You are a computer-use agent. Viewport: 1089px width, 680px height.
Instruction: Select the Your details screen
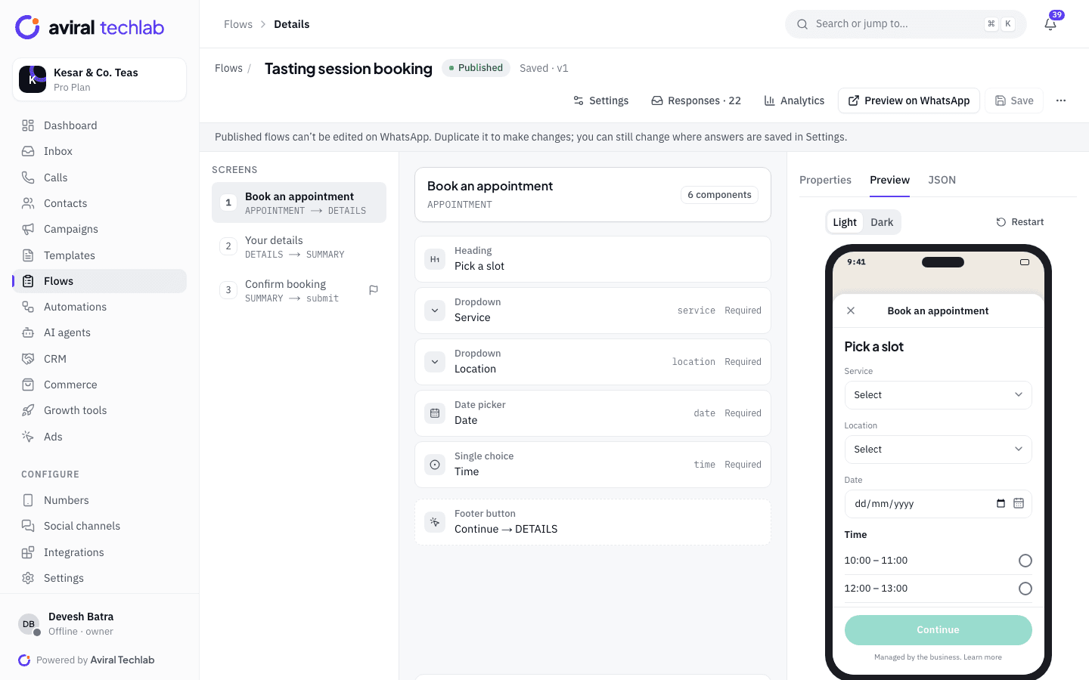pos(299,246)
